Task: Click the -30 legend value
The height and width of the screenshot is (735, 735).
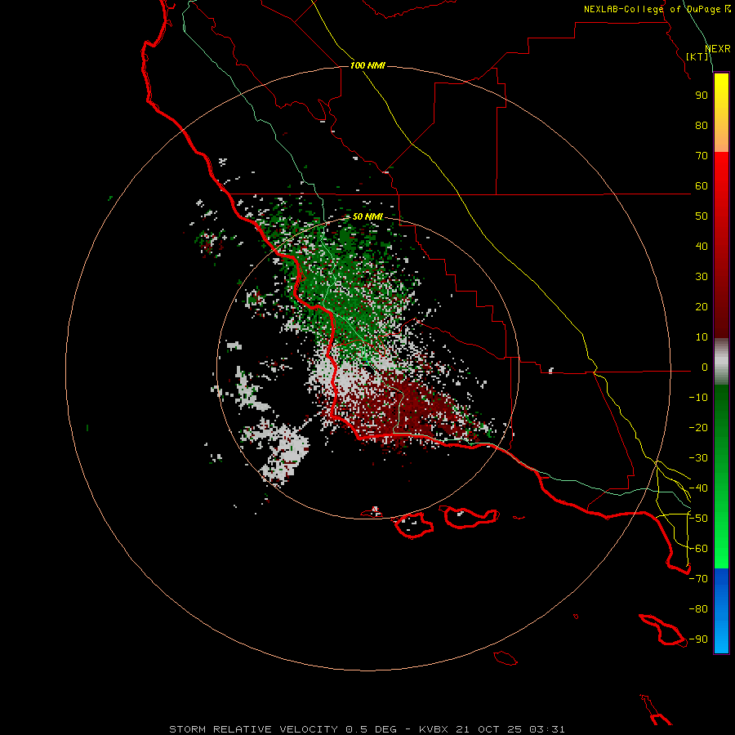Action: pos(698,458)
